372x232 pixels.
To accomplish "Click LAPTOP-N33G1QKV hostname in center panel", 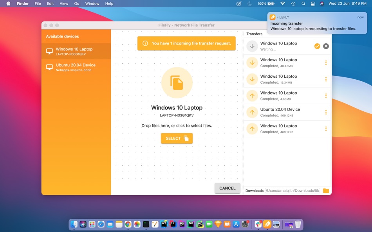I will click(177, 116).
